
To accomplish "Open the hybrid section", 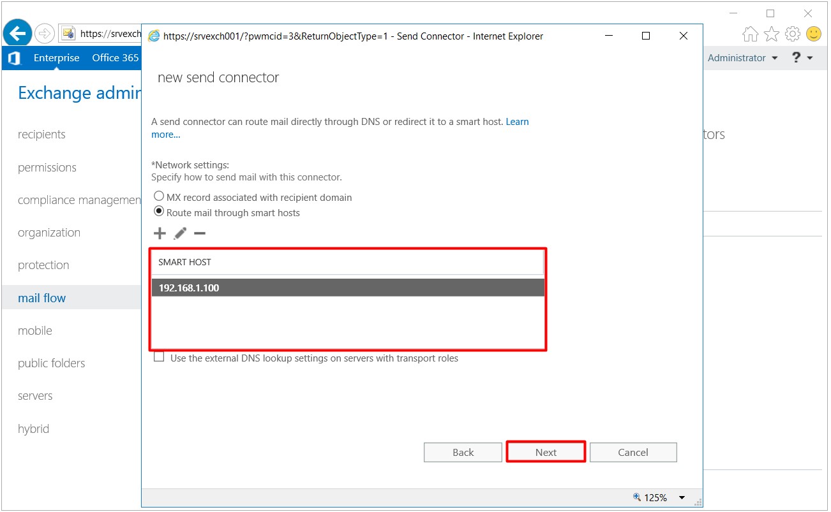I will point(33,429).
